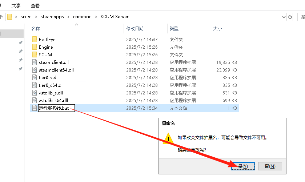This screenshot has width=305, height=182.
Task: Click the SCUM folder icon
Action: 35,54
